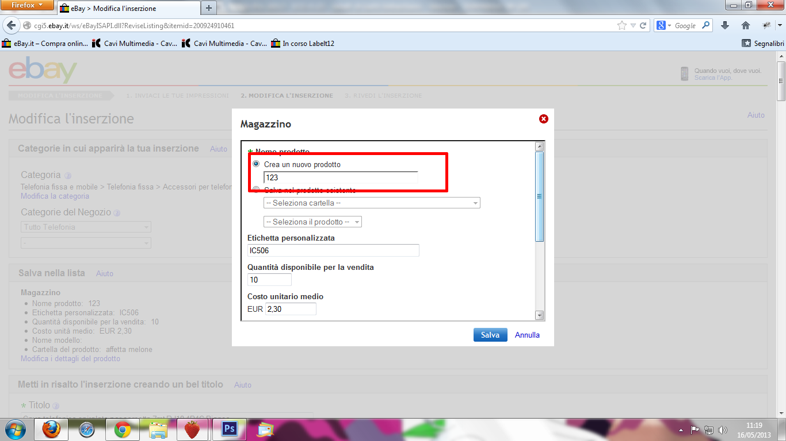
Task: Click 'Modifica la categoria' link
Action: point(55,196)
